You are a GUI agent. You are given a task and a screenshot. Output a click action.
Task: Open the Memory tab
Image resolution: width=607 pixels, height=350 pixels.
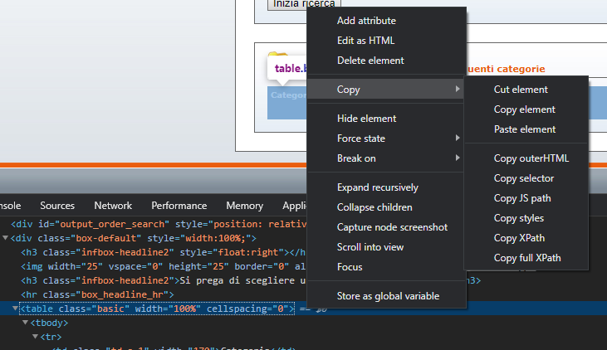click(245, 206)
